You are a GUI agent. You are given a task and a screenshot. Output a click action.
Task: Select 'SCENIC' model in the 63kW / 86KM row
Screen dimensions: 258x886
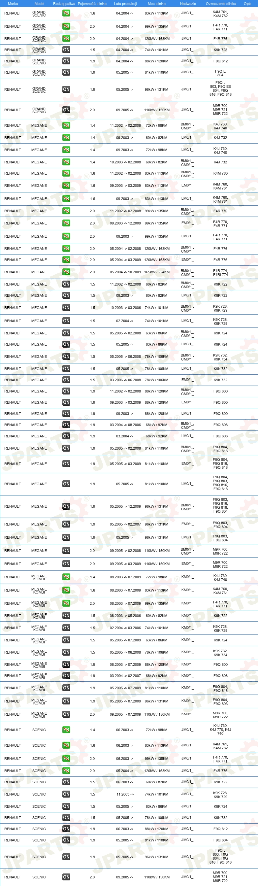click(39, 806)
